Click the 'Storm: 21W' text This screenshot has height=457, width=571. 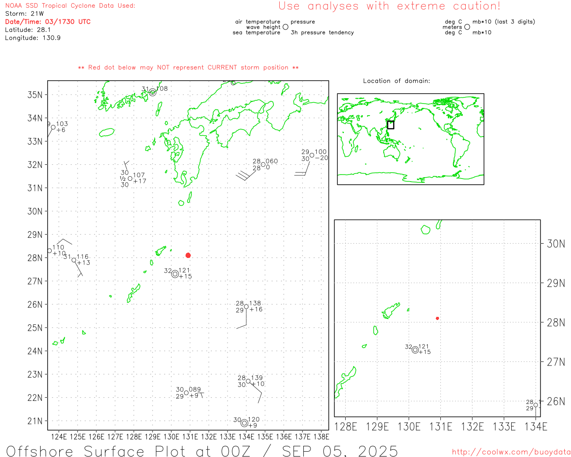pos(25,14)
